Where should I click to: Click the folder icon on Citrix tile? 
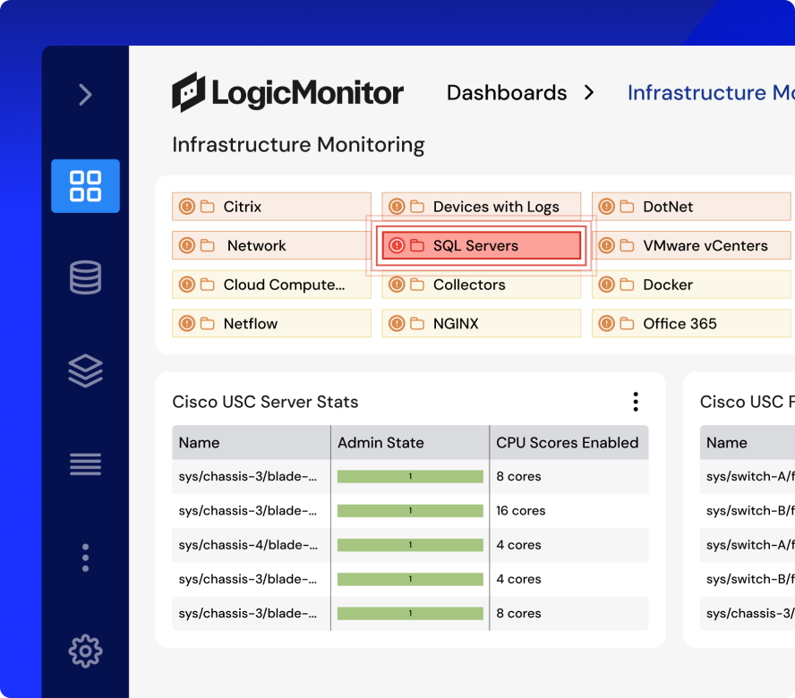pos(208,207)
